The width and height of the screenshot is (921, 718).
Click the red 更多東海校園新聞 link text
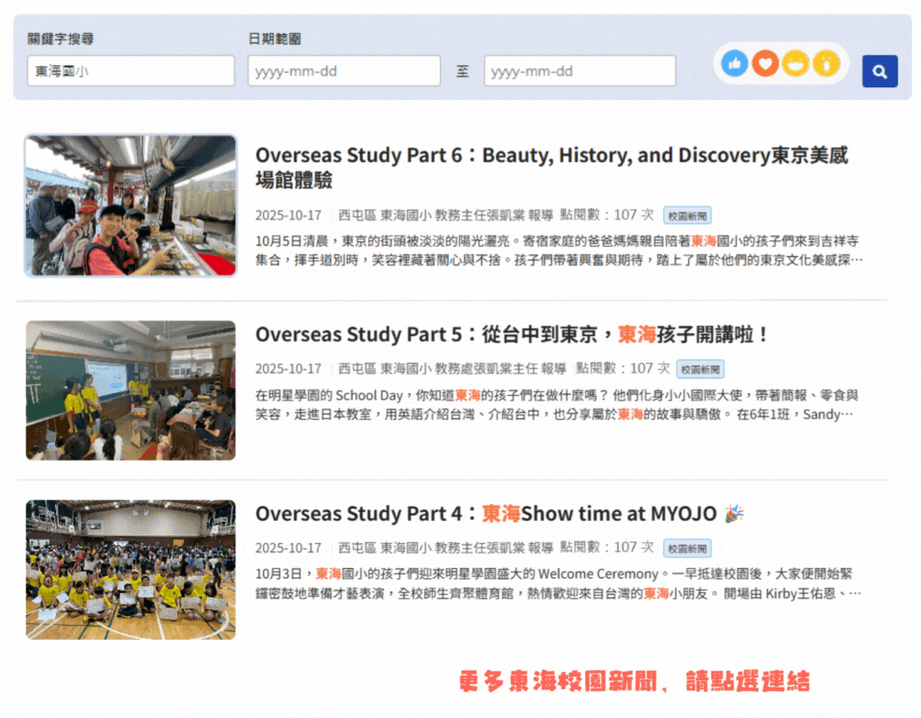[634, 682]
